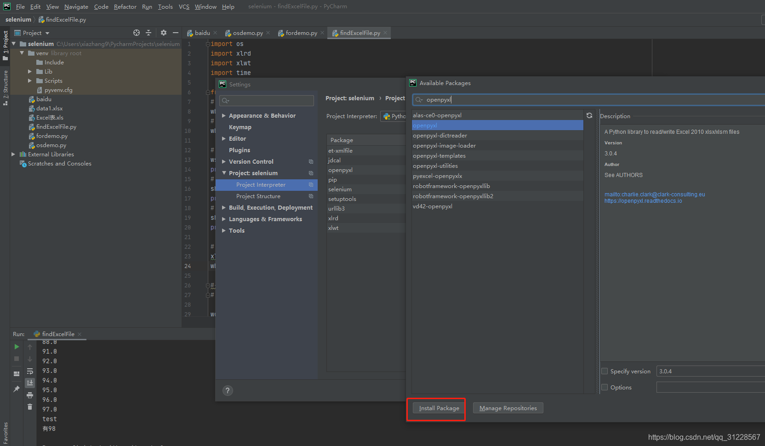765x446 pixels.
Task: Open data1.xlsx in project tree
Action: [50, 109]
